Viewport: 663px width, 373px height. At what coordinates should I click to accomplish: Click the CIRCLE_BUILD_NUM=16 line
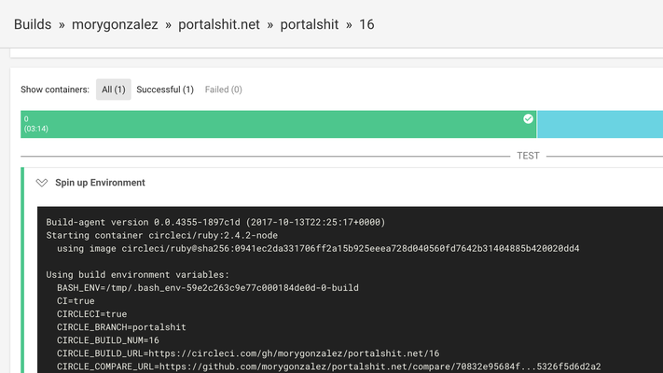tap(108, 340)
